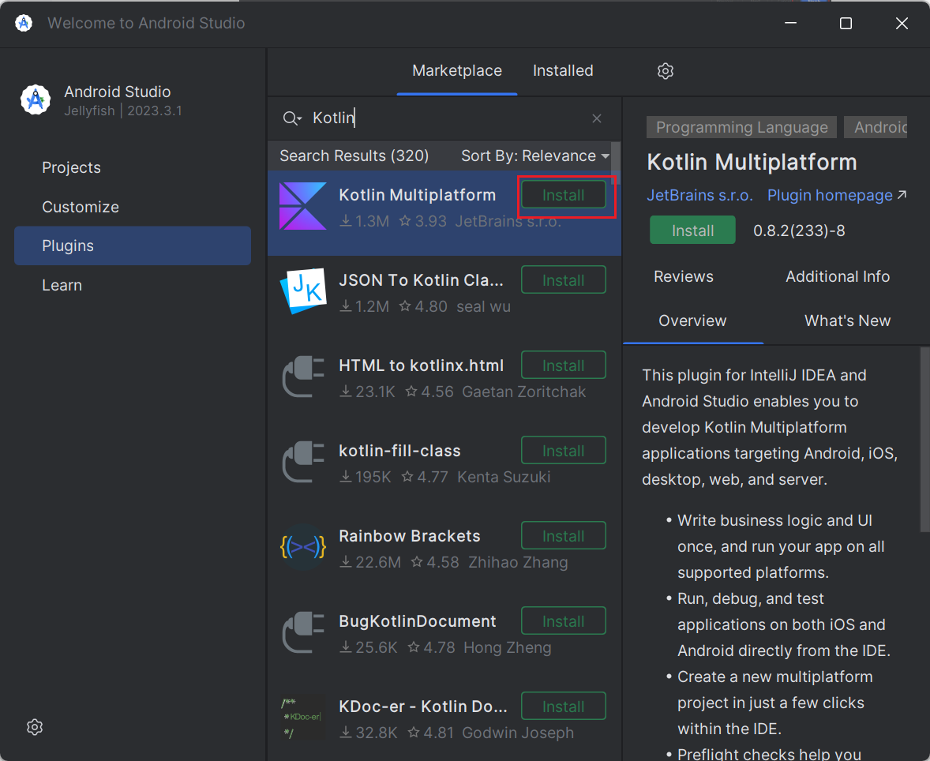Viewport: 930px width, 761px height.
Task: Select the HTML to kotlinx.html row title
Action: point(421,366)
